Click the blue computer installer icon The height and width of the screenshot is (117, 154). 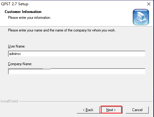point(141,17)
